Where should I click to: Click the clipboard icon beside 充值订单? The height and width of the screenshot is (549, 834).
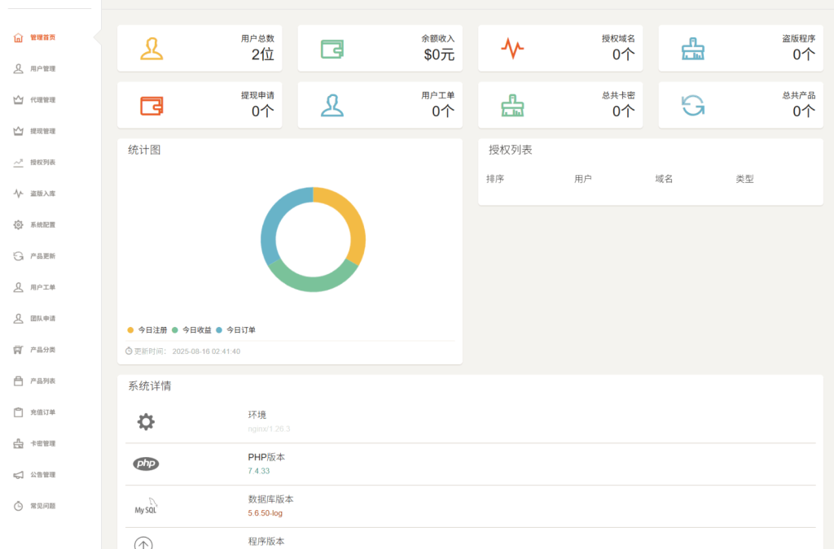point(18,412)
